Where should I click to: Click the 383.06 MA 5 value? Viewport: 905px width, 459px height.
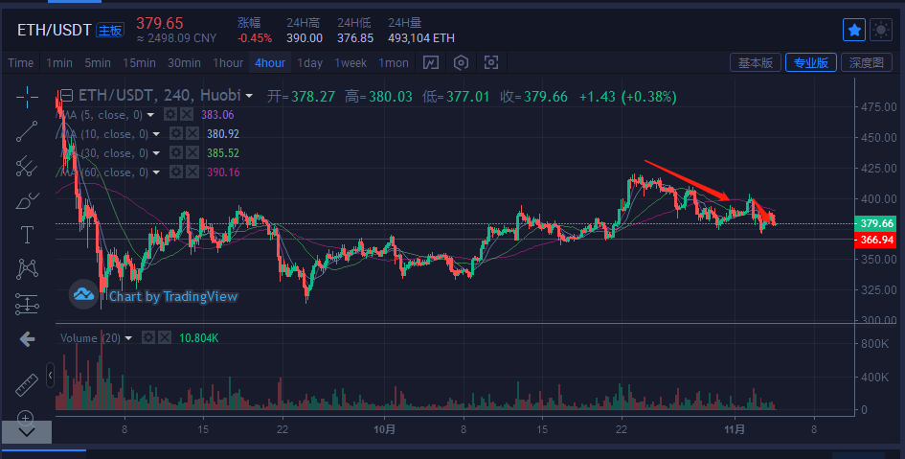[x=217, y=115]
